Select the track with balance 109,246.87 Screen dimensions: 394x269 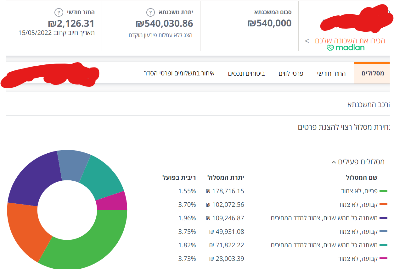[x=225, y=218]
